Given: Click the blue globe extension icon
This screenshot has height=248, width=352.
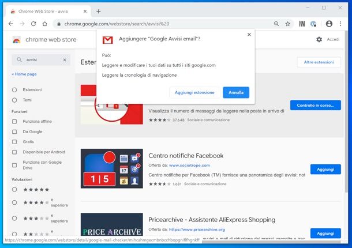Looking at the screenshot, I should pos(313,24).
